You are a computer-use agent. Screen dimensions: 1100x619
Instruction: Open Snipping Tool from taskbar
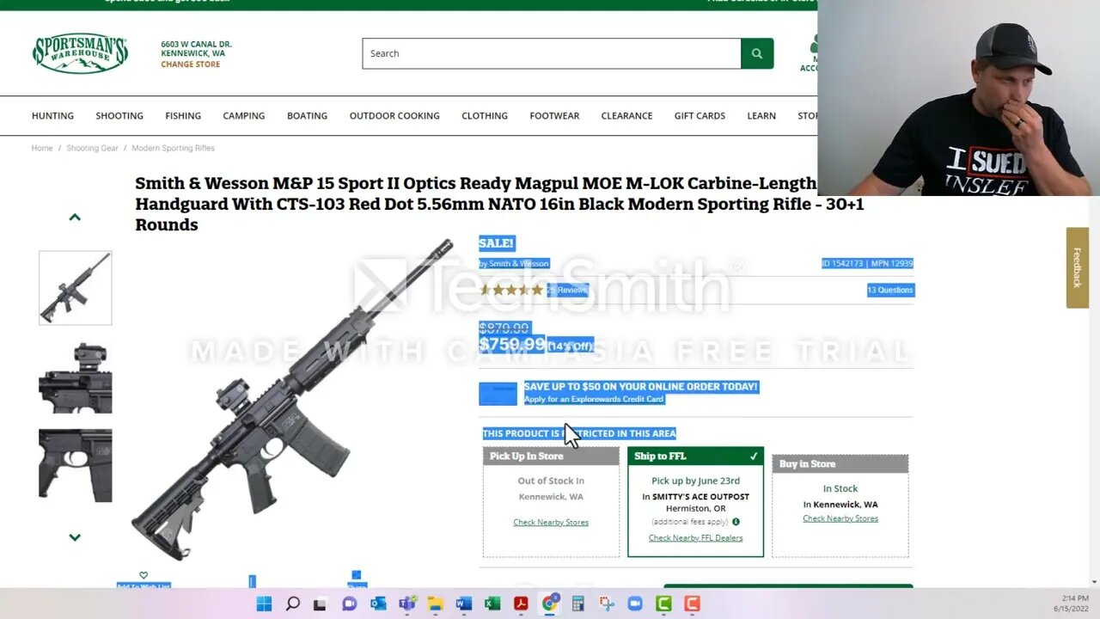click(606, 604)
